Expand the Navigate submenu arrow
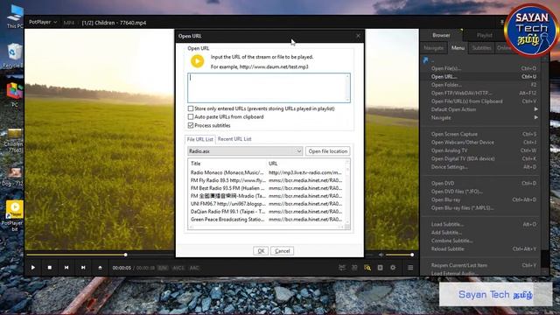This screenshot has width=560, height=315. pos(535,117)
